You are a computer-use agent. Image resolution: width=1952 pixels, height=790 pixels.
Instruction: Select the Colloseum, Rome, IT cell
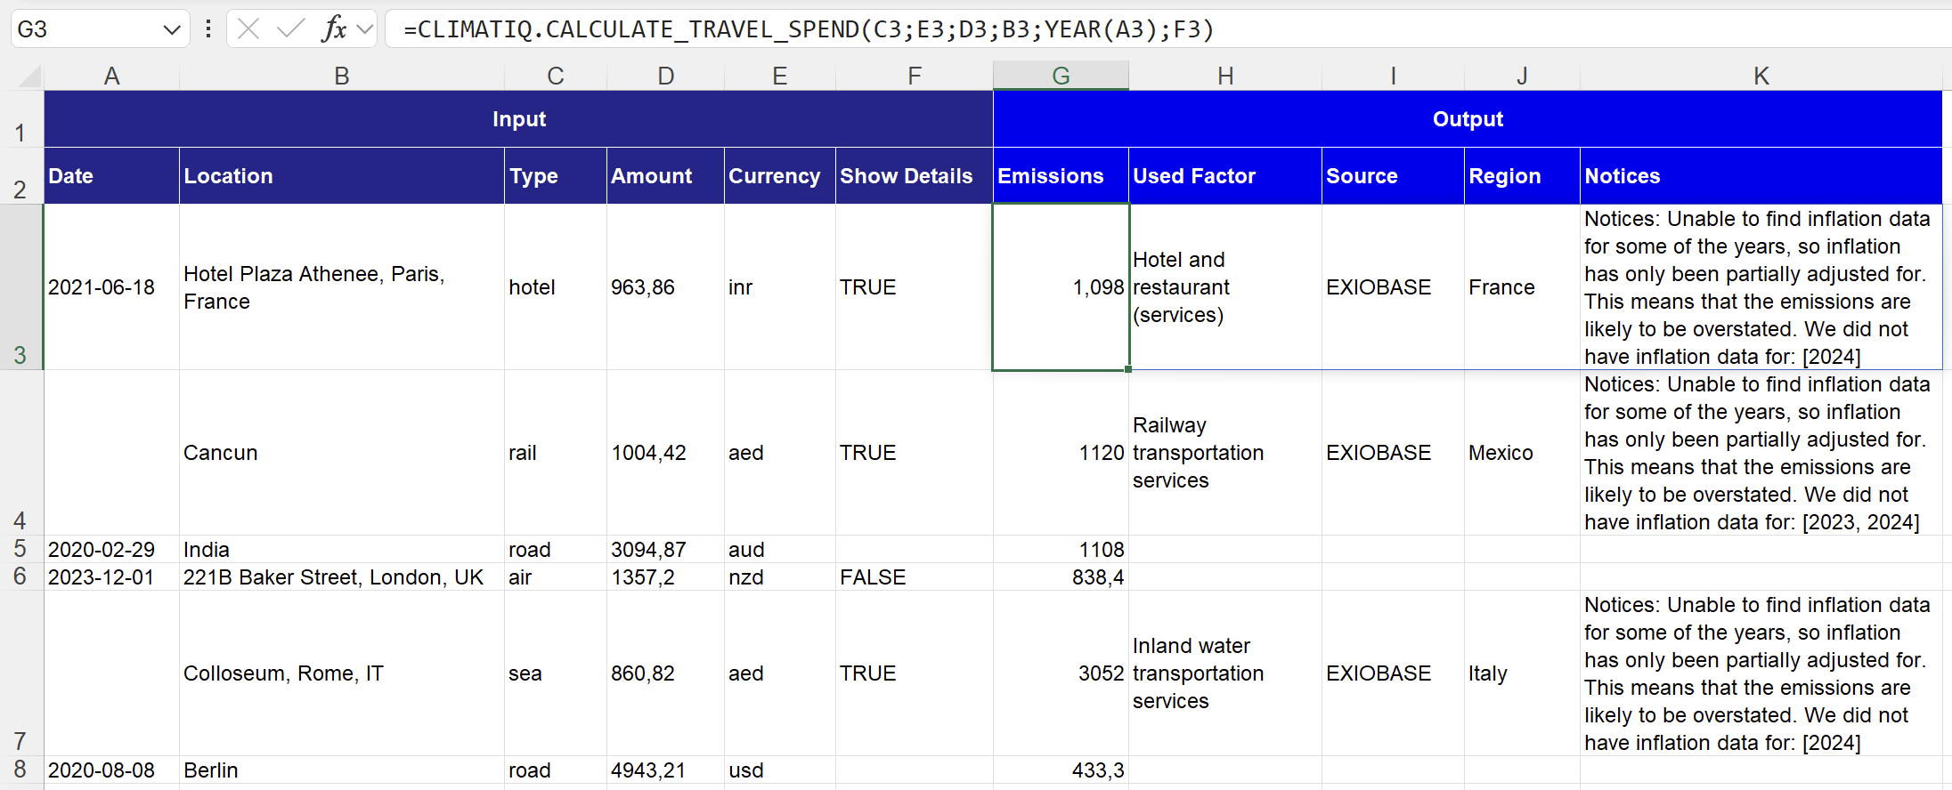(342, 673)
